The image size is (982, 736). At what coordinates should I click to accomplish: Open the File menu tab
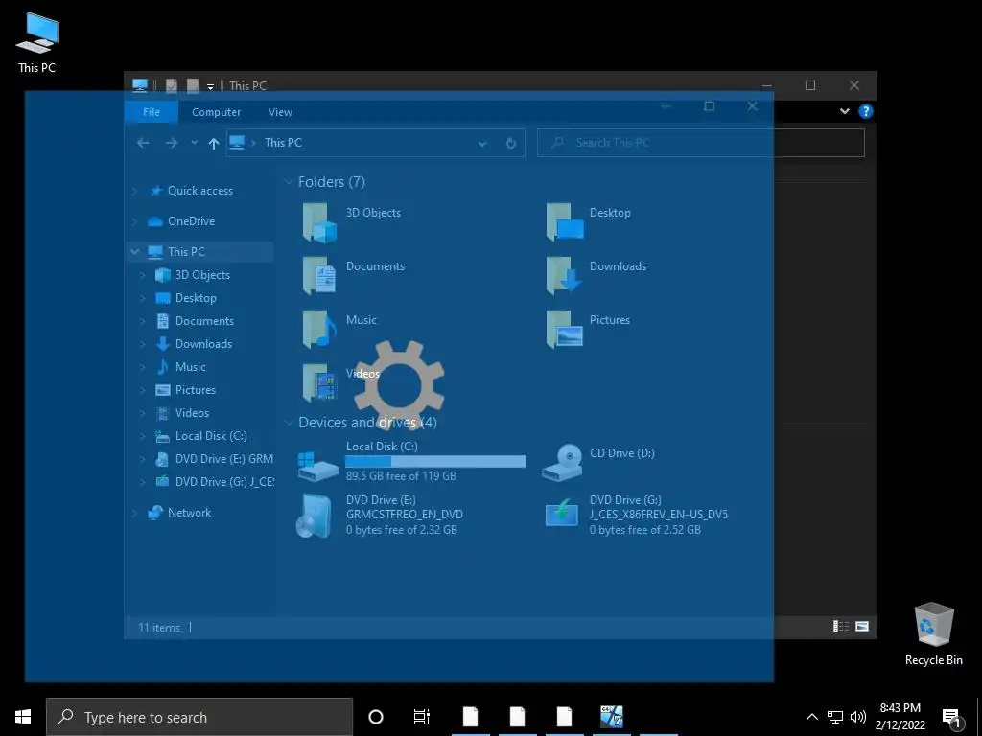point(152,112)
